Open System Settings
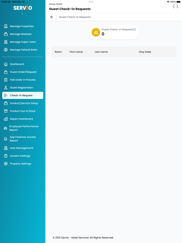This screenshot has width=182, height=243. (23, 156)
